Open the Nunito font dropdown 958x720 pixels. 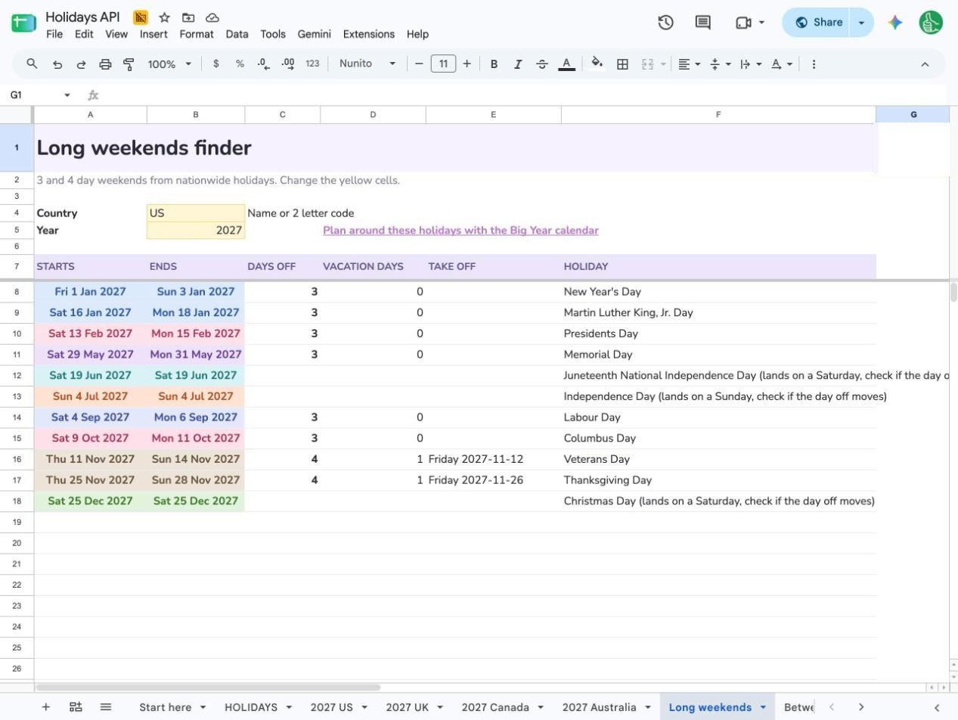pos(367,64)
